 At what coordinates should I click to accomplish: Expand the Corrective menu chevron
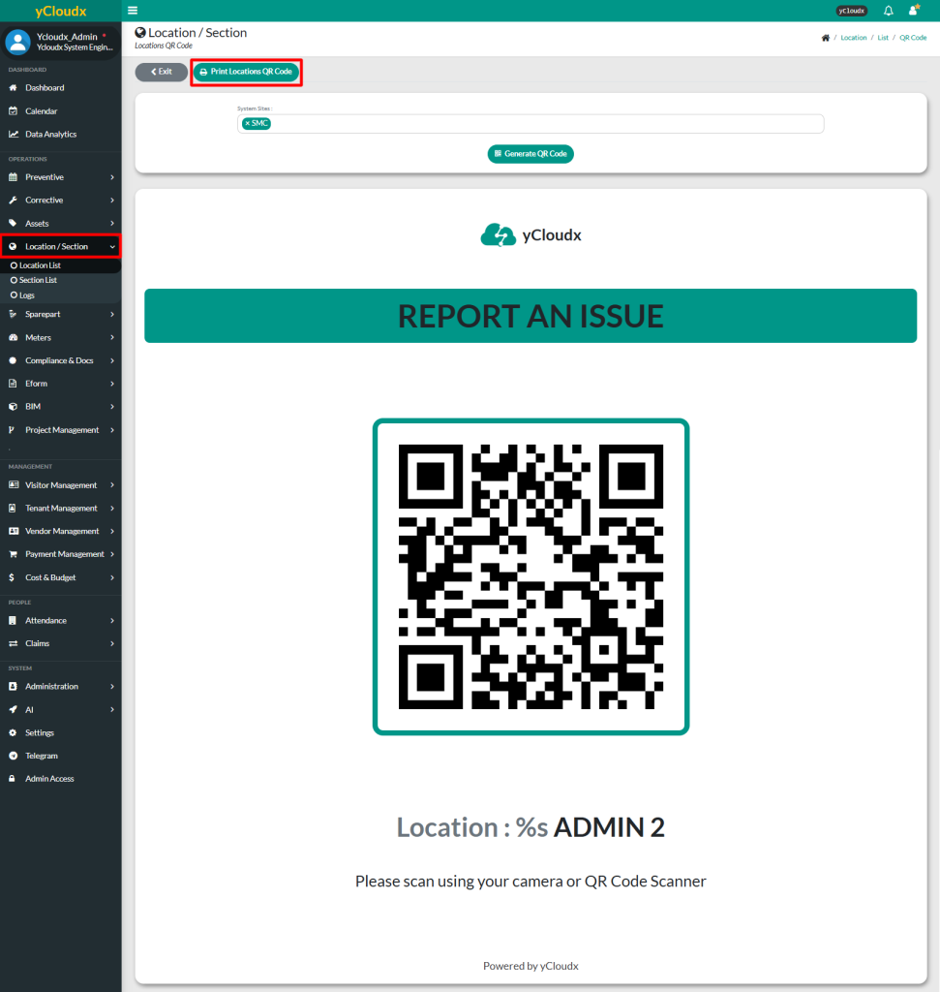coord(112,200)
